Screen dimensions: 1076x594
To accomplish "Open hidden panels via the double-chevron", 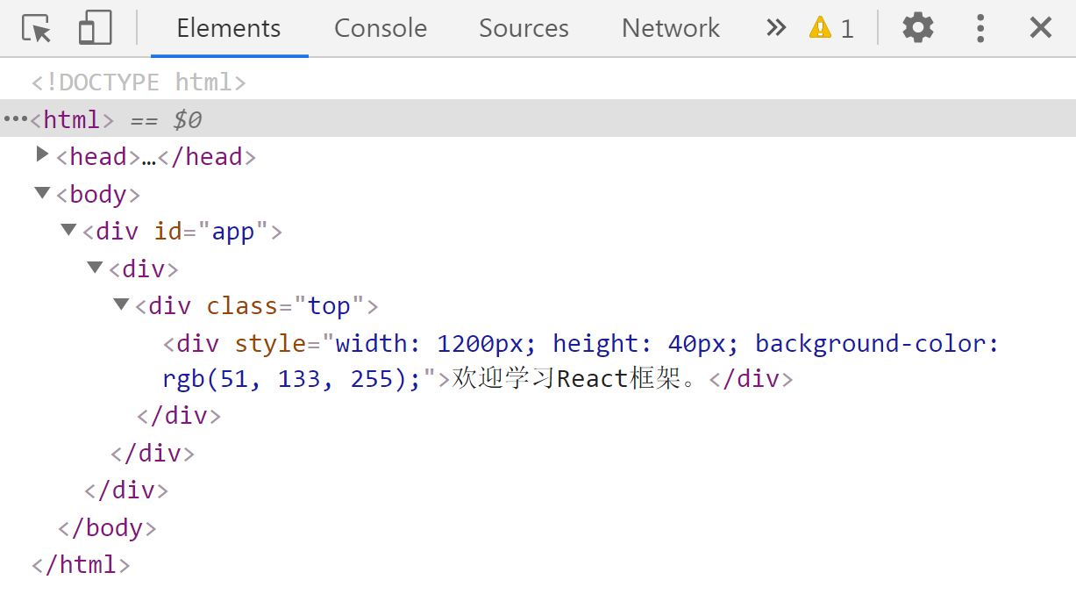I will 775,27.
